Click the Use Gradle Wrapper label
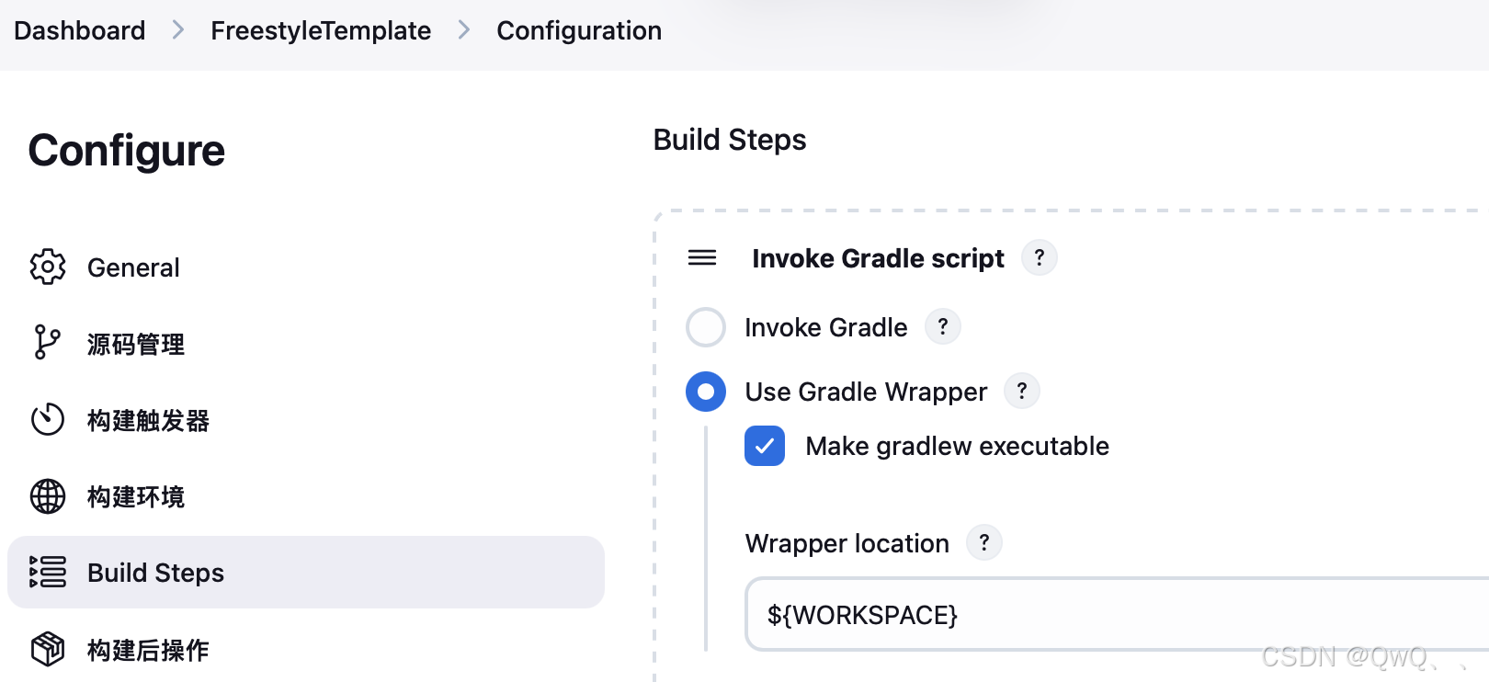 [x=866, y=392]
